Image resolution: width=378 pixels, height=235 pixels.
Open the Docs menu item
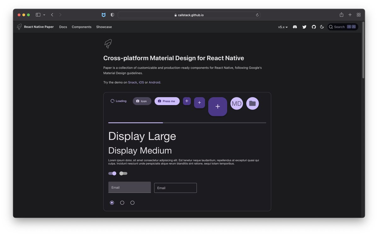[63, 27]
